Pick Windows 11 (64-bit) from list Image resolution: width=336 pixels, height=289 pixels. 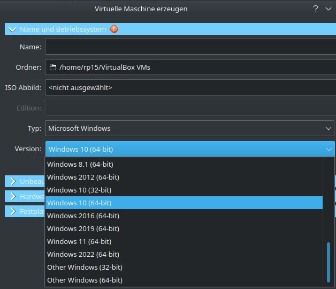pos(184,242)
